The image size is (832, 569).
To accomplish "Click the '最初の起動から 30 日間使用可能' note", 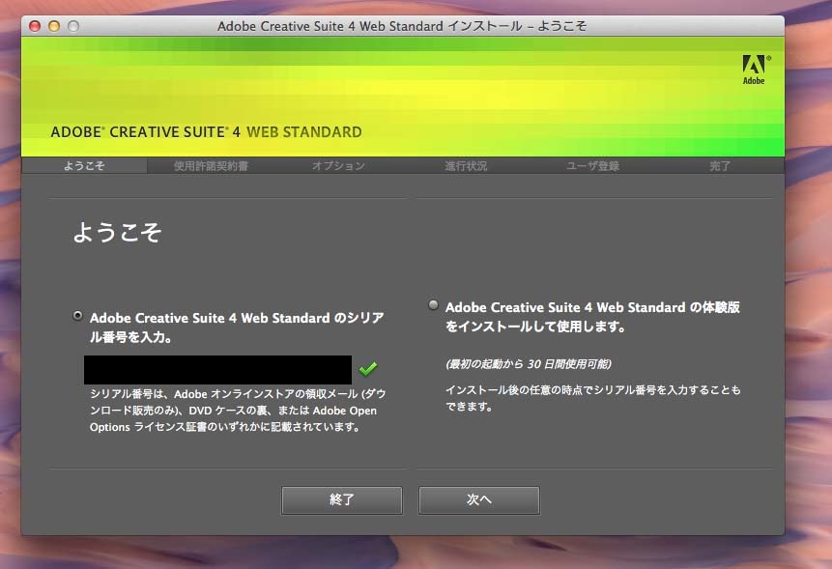I will (x=529, y=364).
